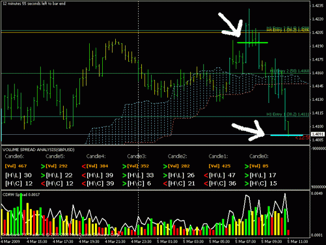Select the '[Vol] 425' value under Candle1
The height and width of the screenshot is (245, 326).
220,166
